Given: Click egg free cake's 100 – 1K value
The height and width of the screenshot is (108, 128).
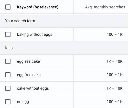Looking at the screenshot, I should [x=115, y=75].
